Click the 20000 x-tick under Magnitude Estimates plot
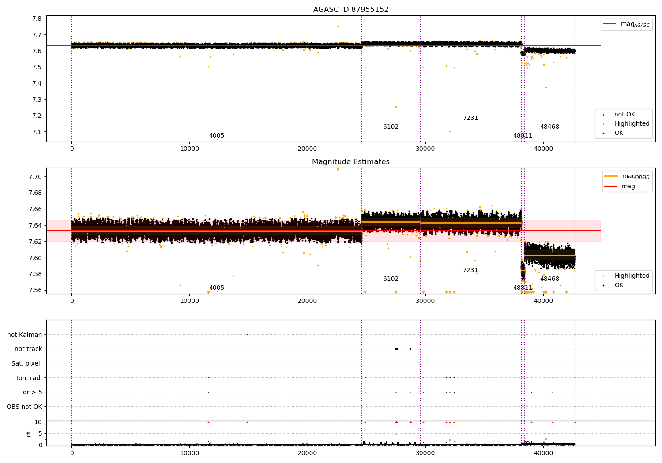The height and width of the screenshot is (463, 662). point(308,301)
